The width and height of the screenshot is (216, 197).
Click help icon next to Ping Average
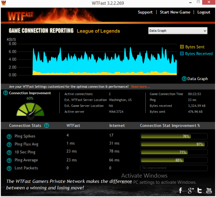(x=9, y=160)
